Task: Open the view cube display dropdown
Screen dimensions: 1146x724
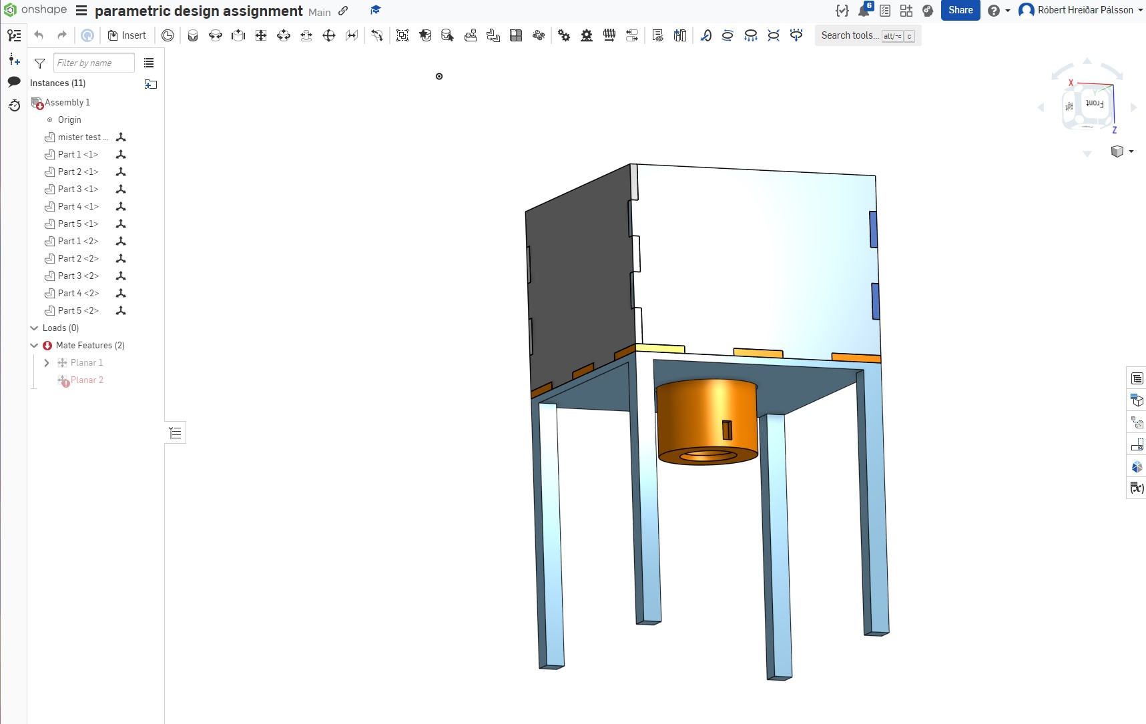Action: click(x=1122, y=151)
